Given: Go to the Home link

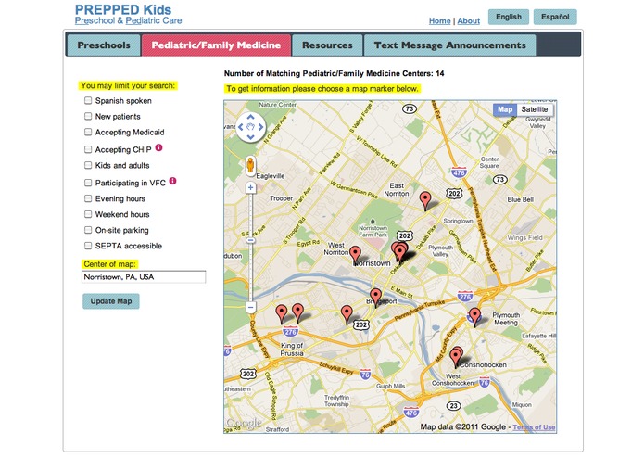Looking at the screenshot, I should click(x=439, y=21).
